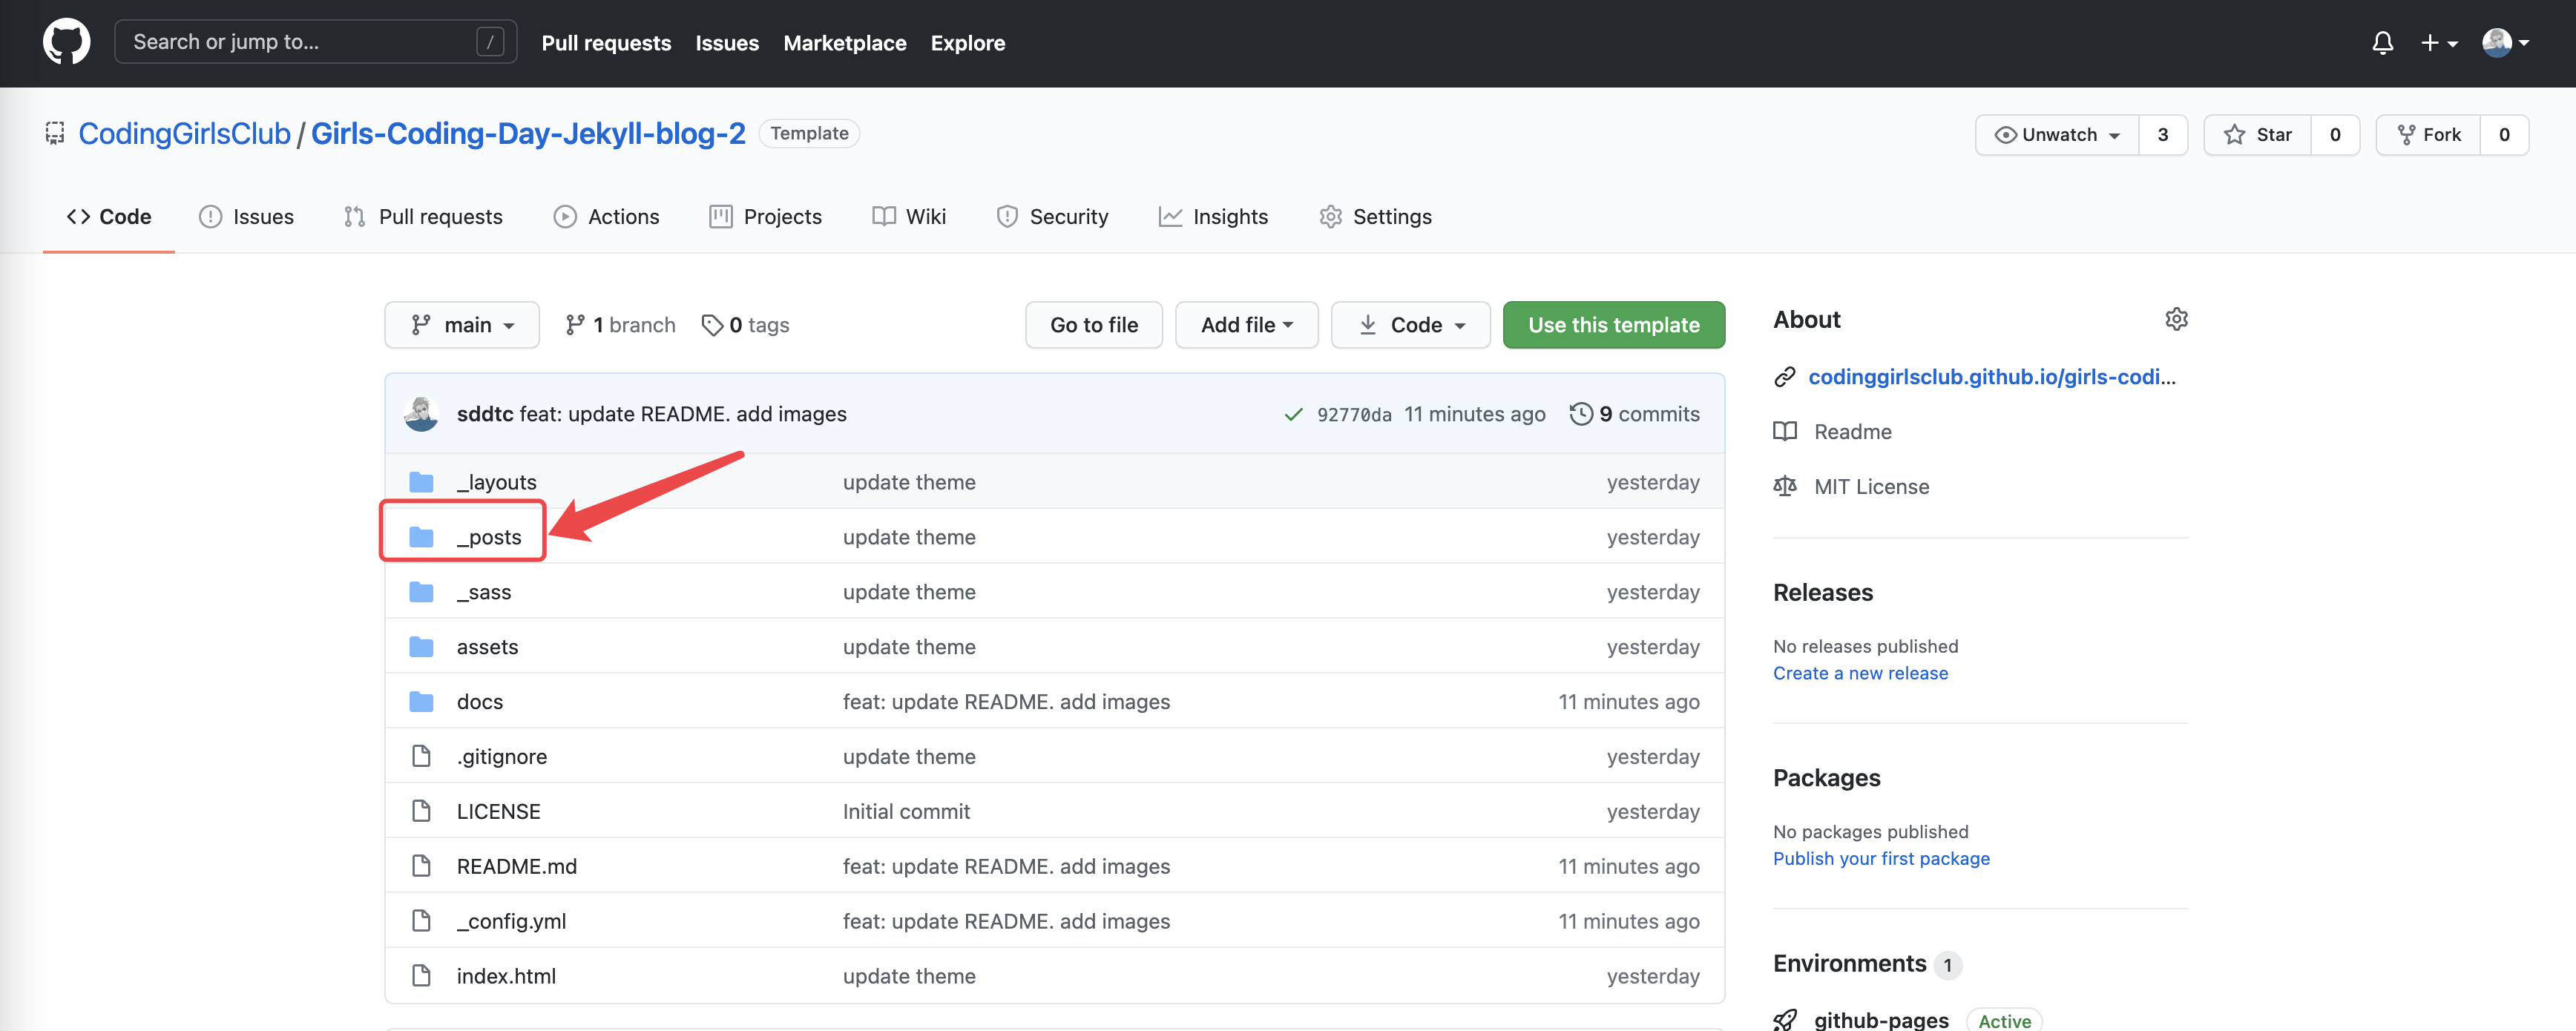Expand the main branch dropdown
This screenshot has width=2576, height=1031.
[x=462, y=325]
